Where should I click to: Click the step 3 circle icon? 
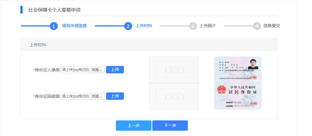193,26
